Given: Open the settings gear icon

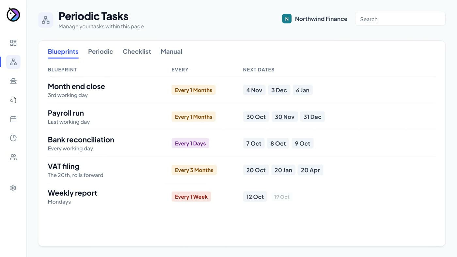Looking at the screenshot, I should (13, 188).
